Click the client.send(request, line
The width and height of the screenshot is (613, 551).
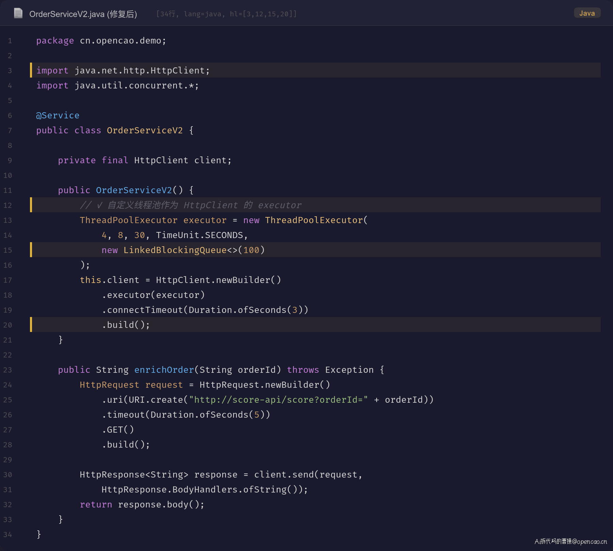pos(221,474)
